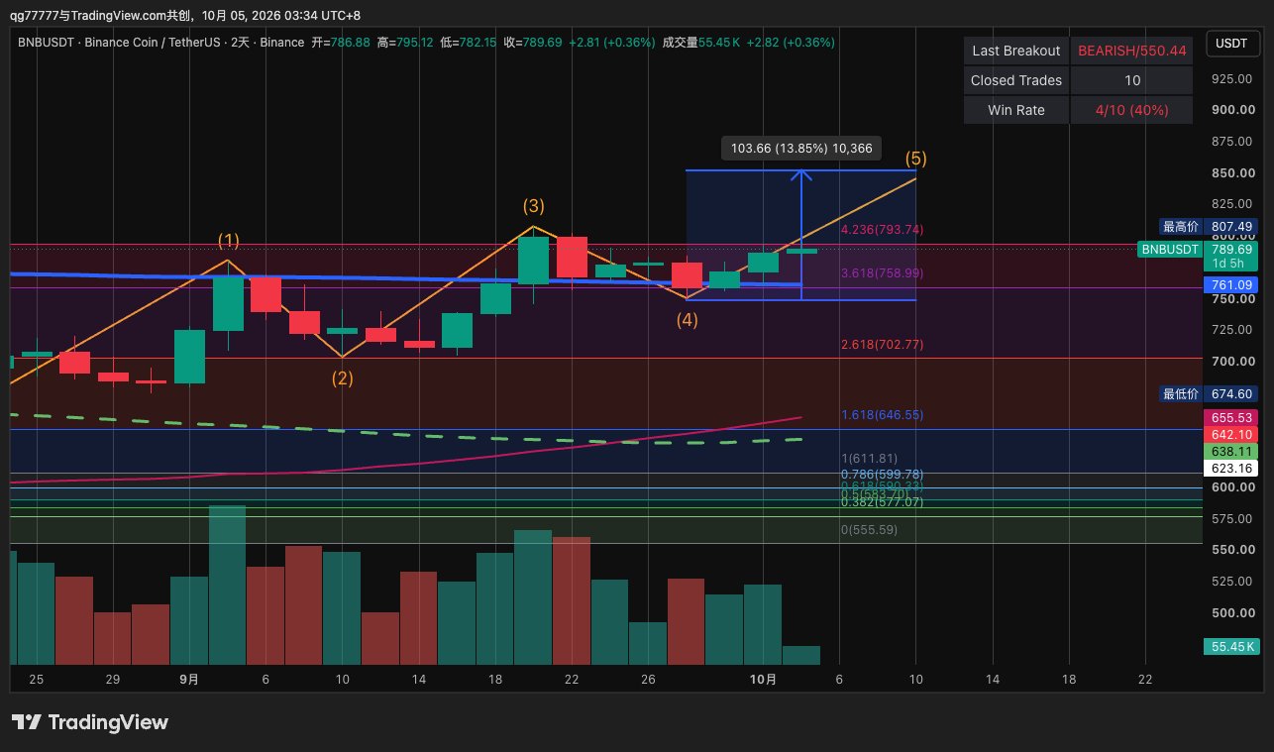This screenshot has height=752, width=1274.
Task: Click the 642.10 price tag on axis
Action: pyautogui.click(x=1231, y=434)
